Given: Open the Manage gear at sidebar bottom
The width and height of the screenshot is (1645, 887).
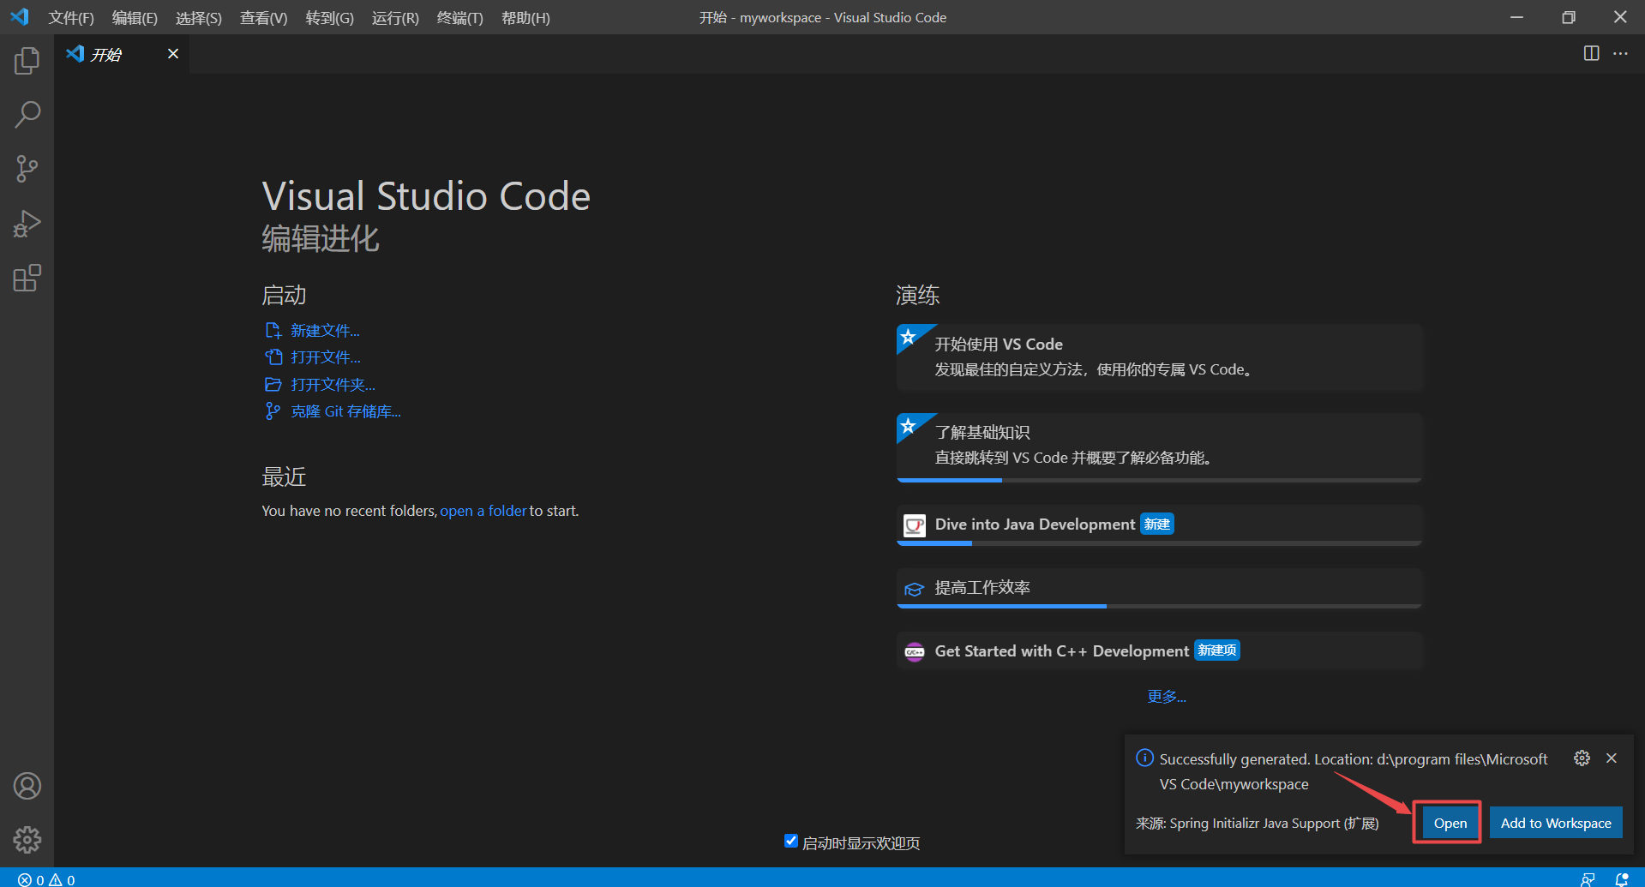Looking at the screenshot, I should [27, 840].
